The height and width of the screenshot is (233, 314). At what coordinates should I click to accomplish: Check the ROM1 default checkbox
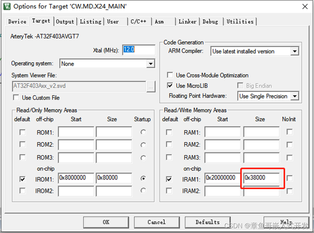pos(23,132)
